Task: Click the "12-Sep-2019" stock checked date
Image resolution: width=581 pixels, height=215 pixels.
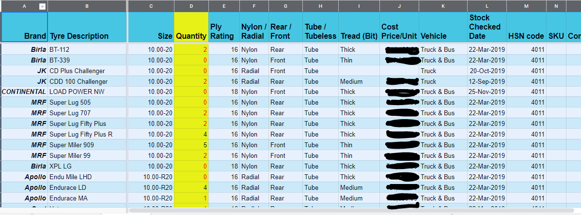Action: tap(487, 81)
